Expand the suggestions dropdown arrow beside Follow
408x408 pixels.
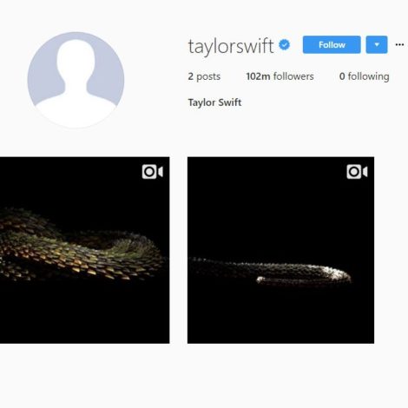[377, 44]
